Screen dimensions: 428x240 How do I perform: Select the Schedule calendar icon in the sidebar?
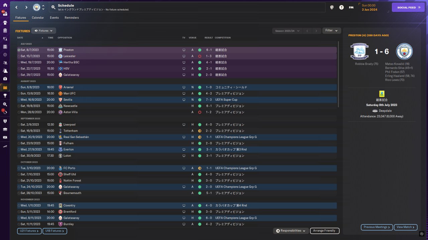[5, 88]
